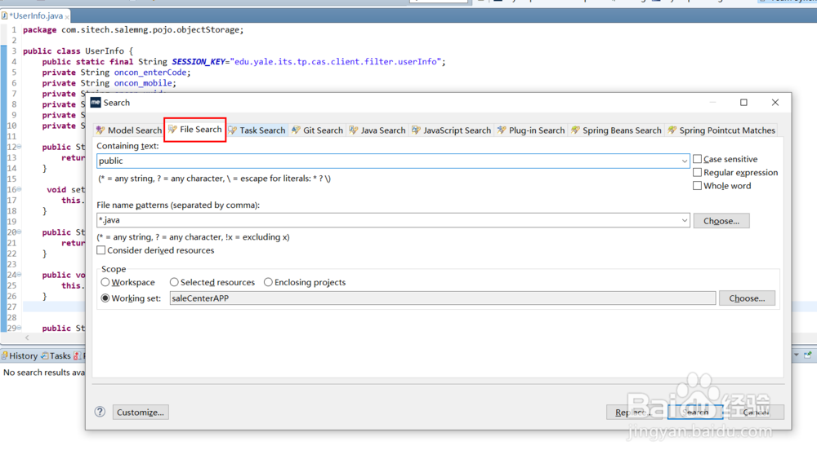This screenshot has height=459, width=817.
Task: Select the Working set radio button
Action: tap(105, 298)
